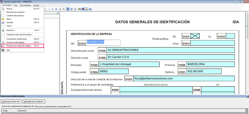Toggle the beige note toolbar icon

(x=87, y=9)
